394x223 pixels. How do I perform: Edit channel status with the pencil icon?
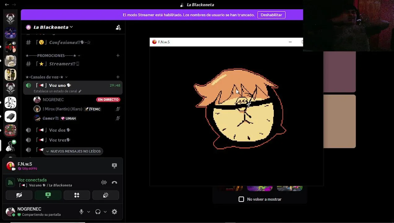80,91
